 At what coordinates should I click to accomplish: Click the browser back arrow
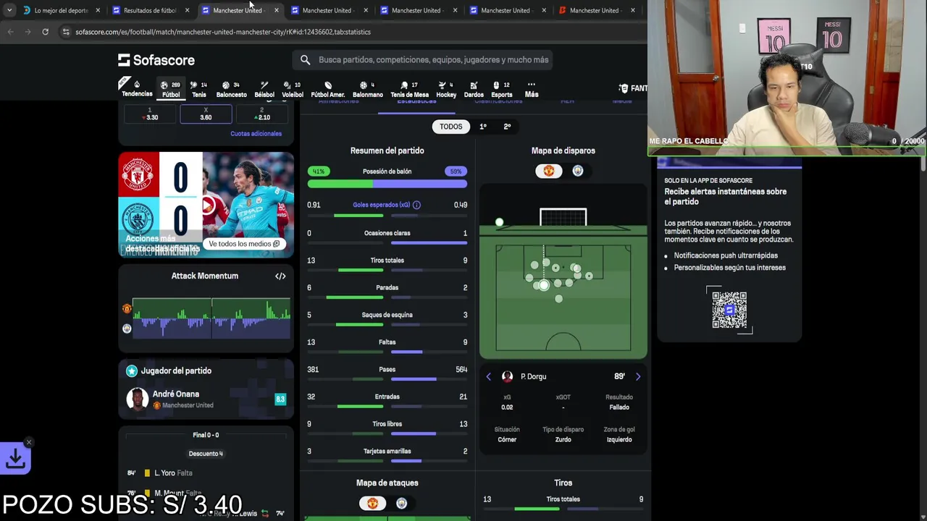pyautogui.click(x=11, y=32)
